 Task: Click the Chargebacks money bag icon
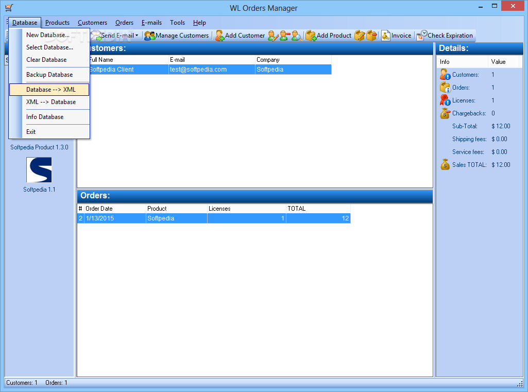[445, 113]
